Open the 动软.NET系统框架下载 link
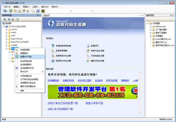Viewport: 176px width, 122px height. (60, 109)
